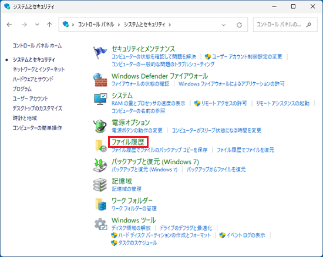Open the バックアップと復元 (Windows 7) heading
Viewport: 323px width, 257px height.
point(155,162)
